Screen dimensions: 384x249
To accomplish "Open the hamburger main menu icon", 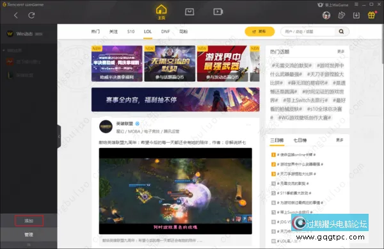I will 356,4.
